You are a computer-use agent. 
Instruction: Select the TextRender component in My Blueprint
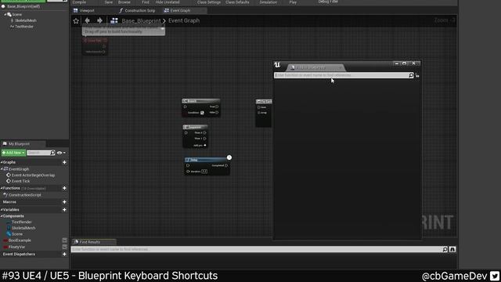pyautogui.click(x=21, y=222)
